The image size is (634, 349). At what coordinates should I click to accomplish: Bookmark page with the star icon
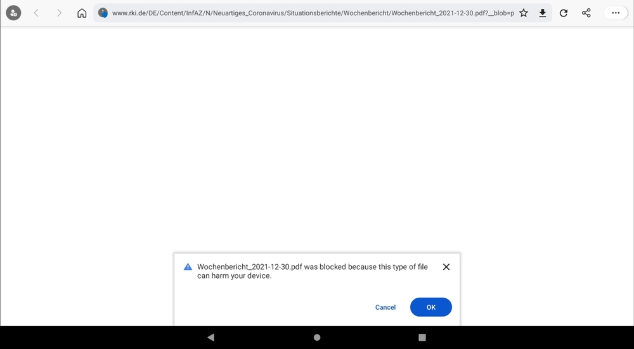pos(524,13)
